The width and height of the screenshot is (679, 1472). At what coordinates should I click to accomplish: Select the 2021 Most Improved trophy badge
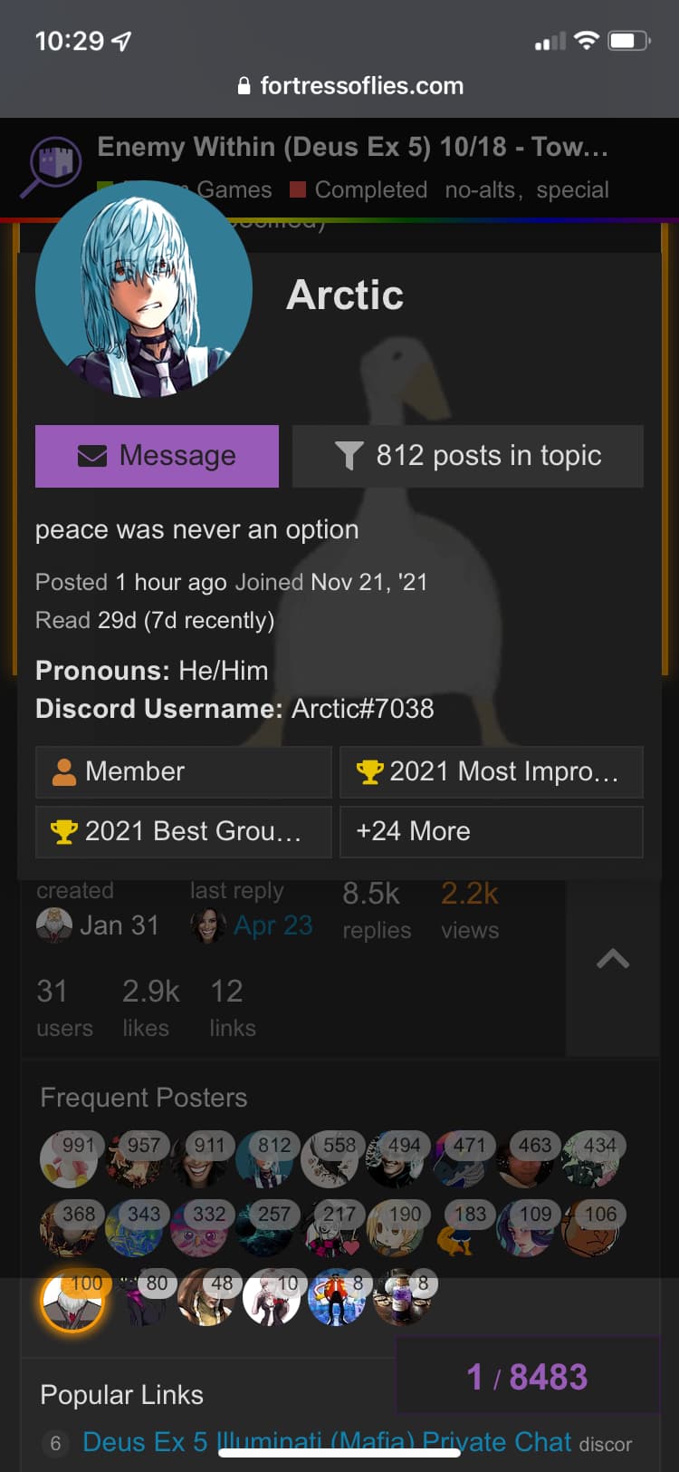click(492, 772)
